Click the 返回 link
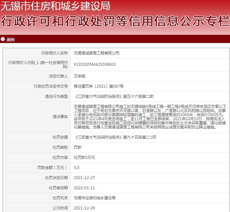 pos(10,40)
